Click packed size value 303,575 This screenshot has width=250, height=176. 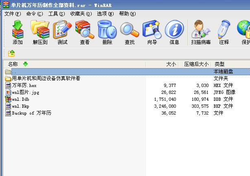(200, 106)
